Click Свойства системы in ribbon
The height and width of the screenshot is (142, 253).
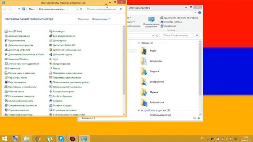tap(171, 22)
